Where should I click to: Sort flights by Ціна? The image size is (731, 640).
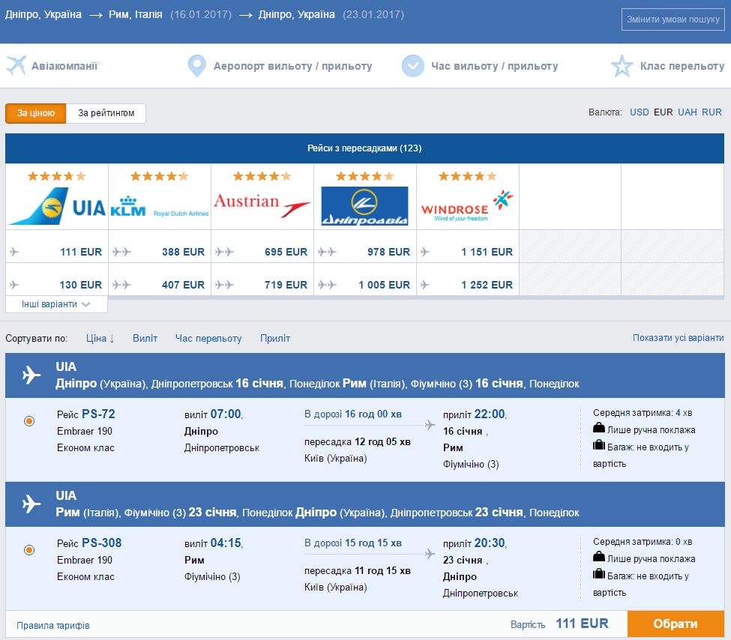tap(100, 339)
